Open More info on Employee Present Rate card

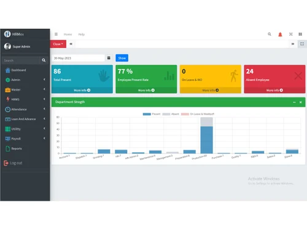146,90
